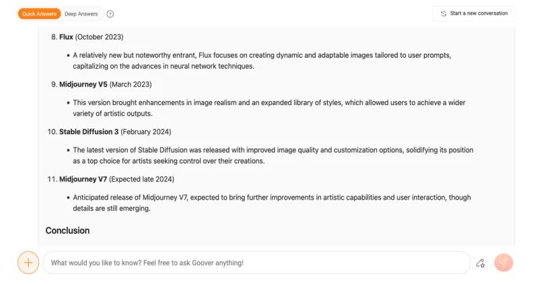
Task: Click the Midjourney V5 list heading
Action: (83, 84)
